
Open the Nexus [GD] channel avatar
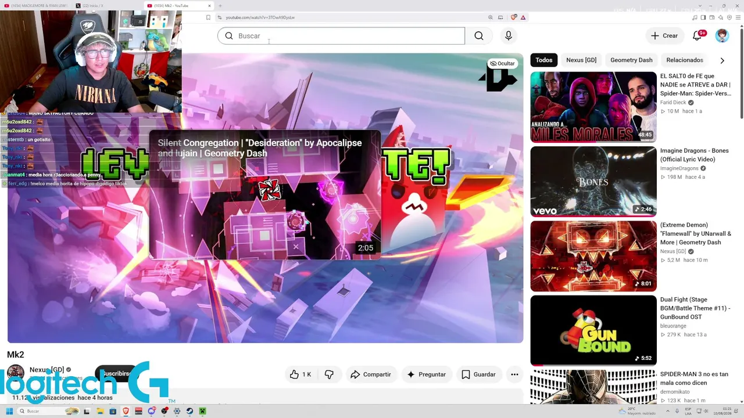click(x=16, y=373)
